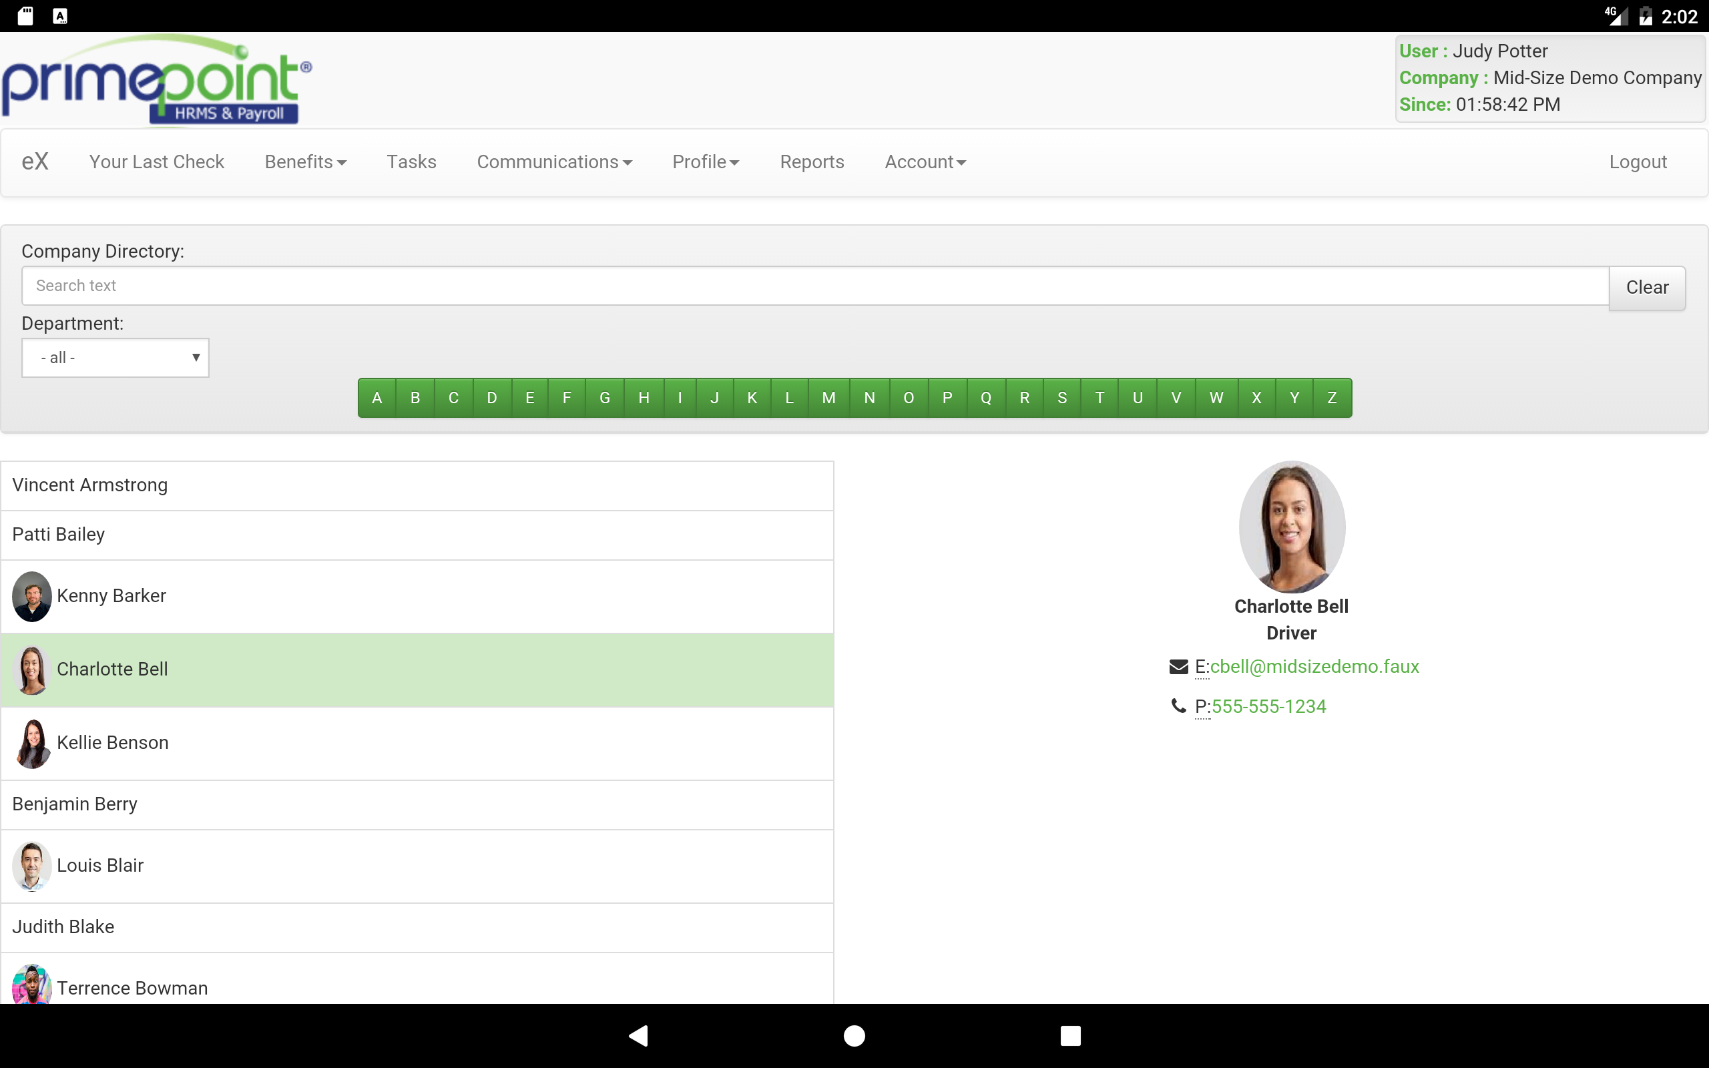Screen dimensions: 1709x1068
Task: Click the Logout link
Action: (x=1638, y=162)
